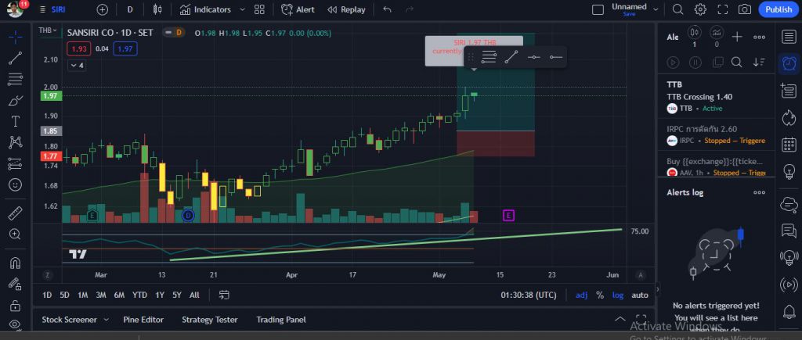Viewport: 802px width, 340px height.
Task: Change the D timeframe interval
Action: [130, 9]
